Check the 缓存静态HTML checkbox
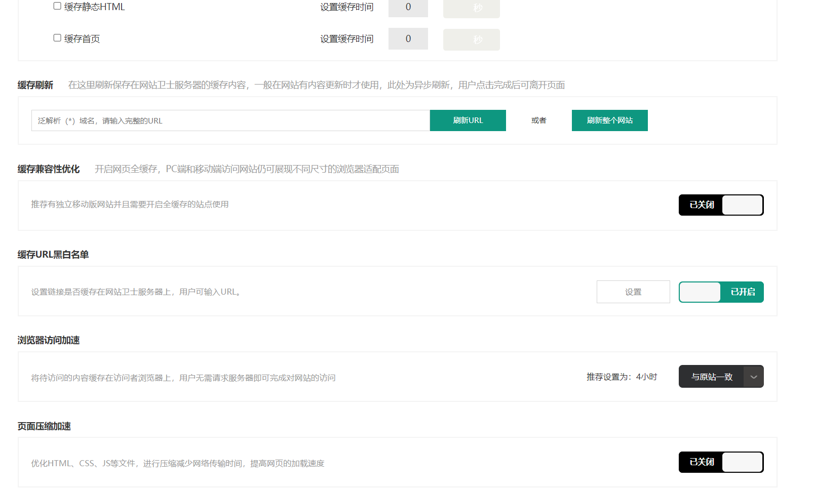The height and width of the screenshot is (490, 813). coord(57,6)
